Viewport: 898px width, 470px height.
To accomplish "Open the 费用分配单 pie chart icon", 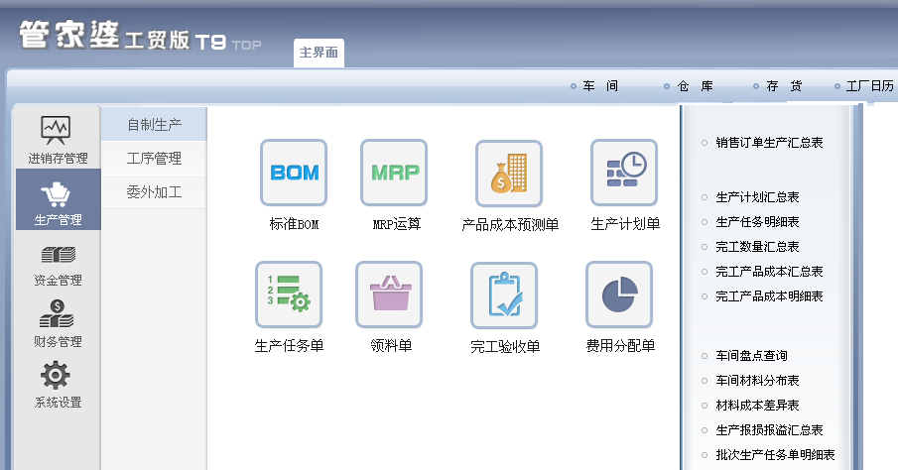I will 619,294.
